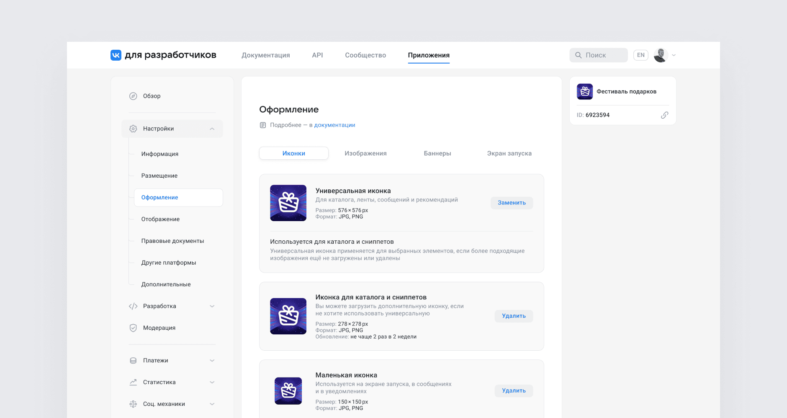Click the Соц. механики icon
The height and width of the screenshot is (418, 787).
[x=133, y=404]
